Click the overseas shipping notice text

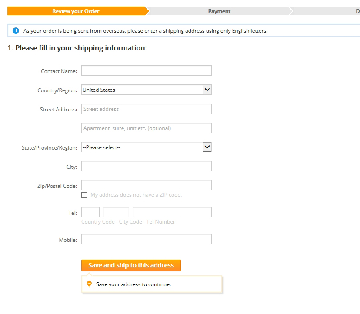point(145,31)
